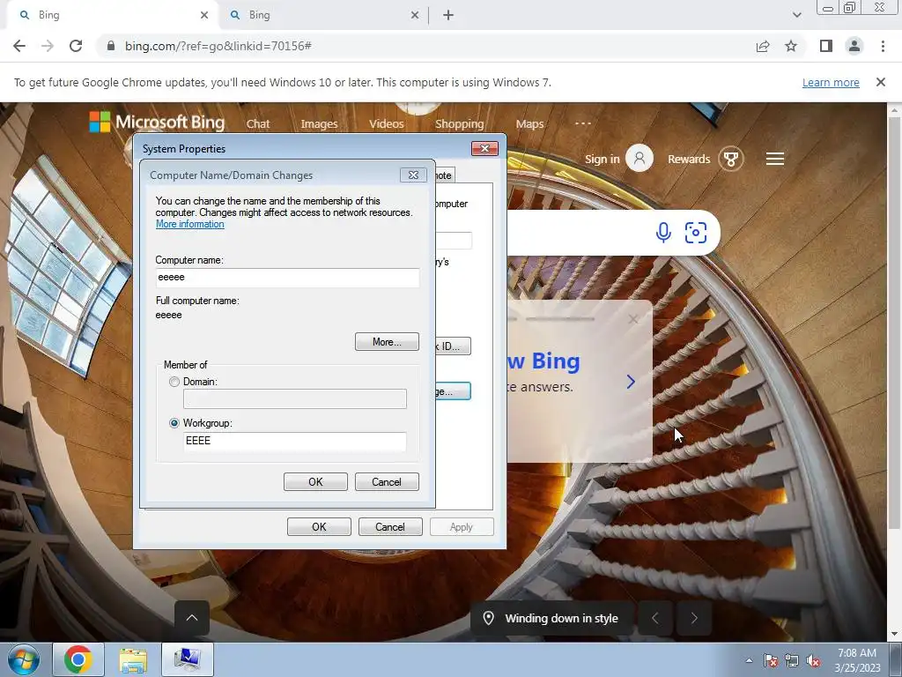Show hidden system tray icons
This screenshot has height=677, width=902.
pyautogui.click(x=749, y=660)
